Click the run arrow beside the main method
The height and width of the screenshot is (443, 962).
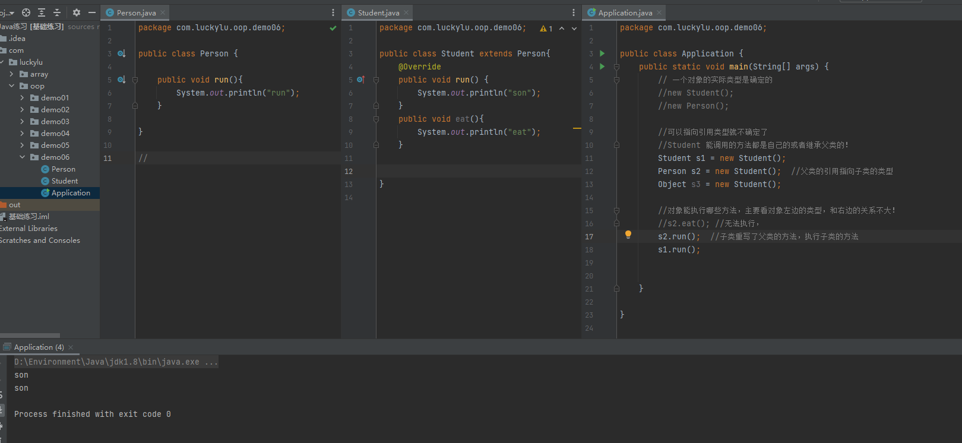pyautogui.click(x=602, y=67)
